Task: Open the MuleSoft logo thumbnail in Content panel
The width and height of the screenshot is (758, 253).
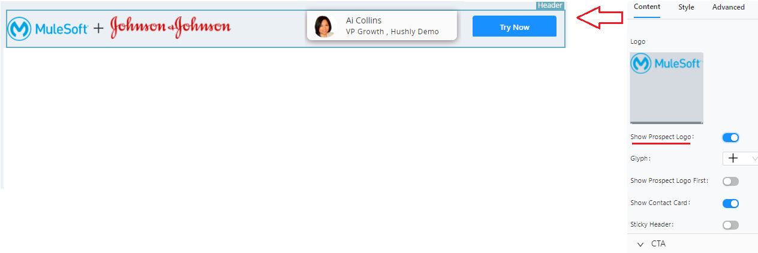Action: click(x=666, y=88)
